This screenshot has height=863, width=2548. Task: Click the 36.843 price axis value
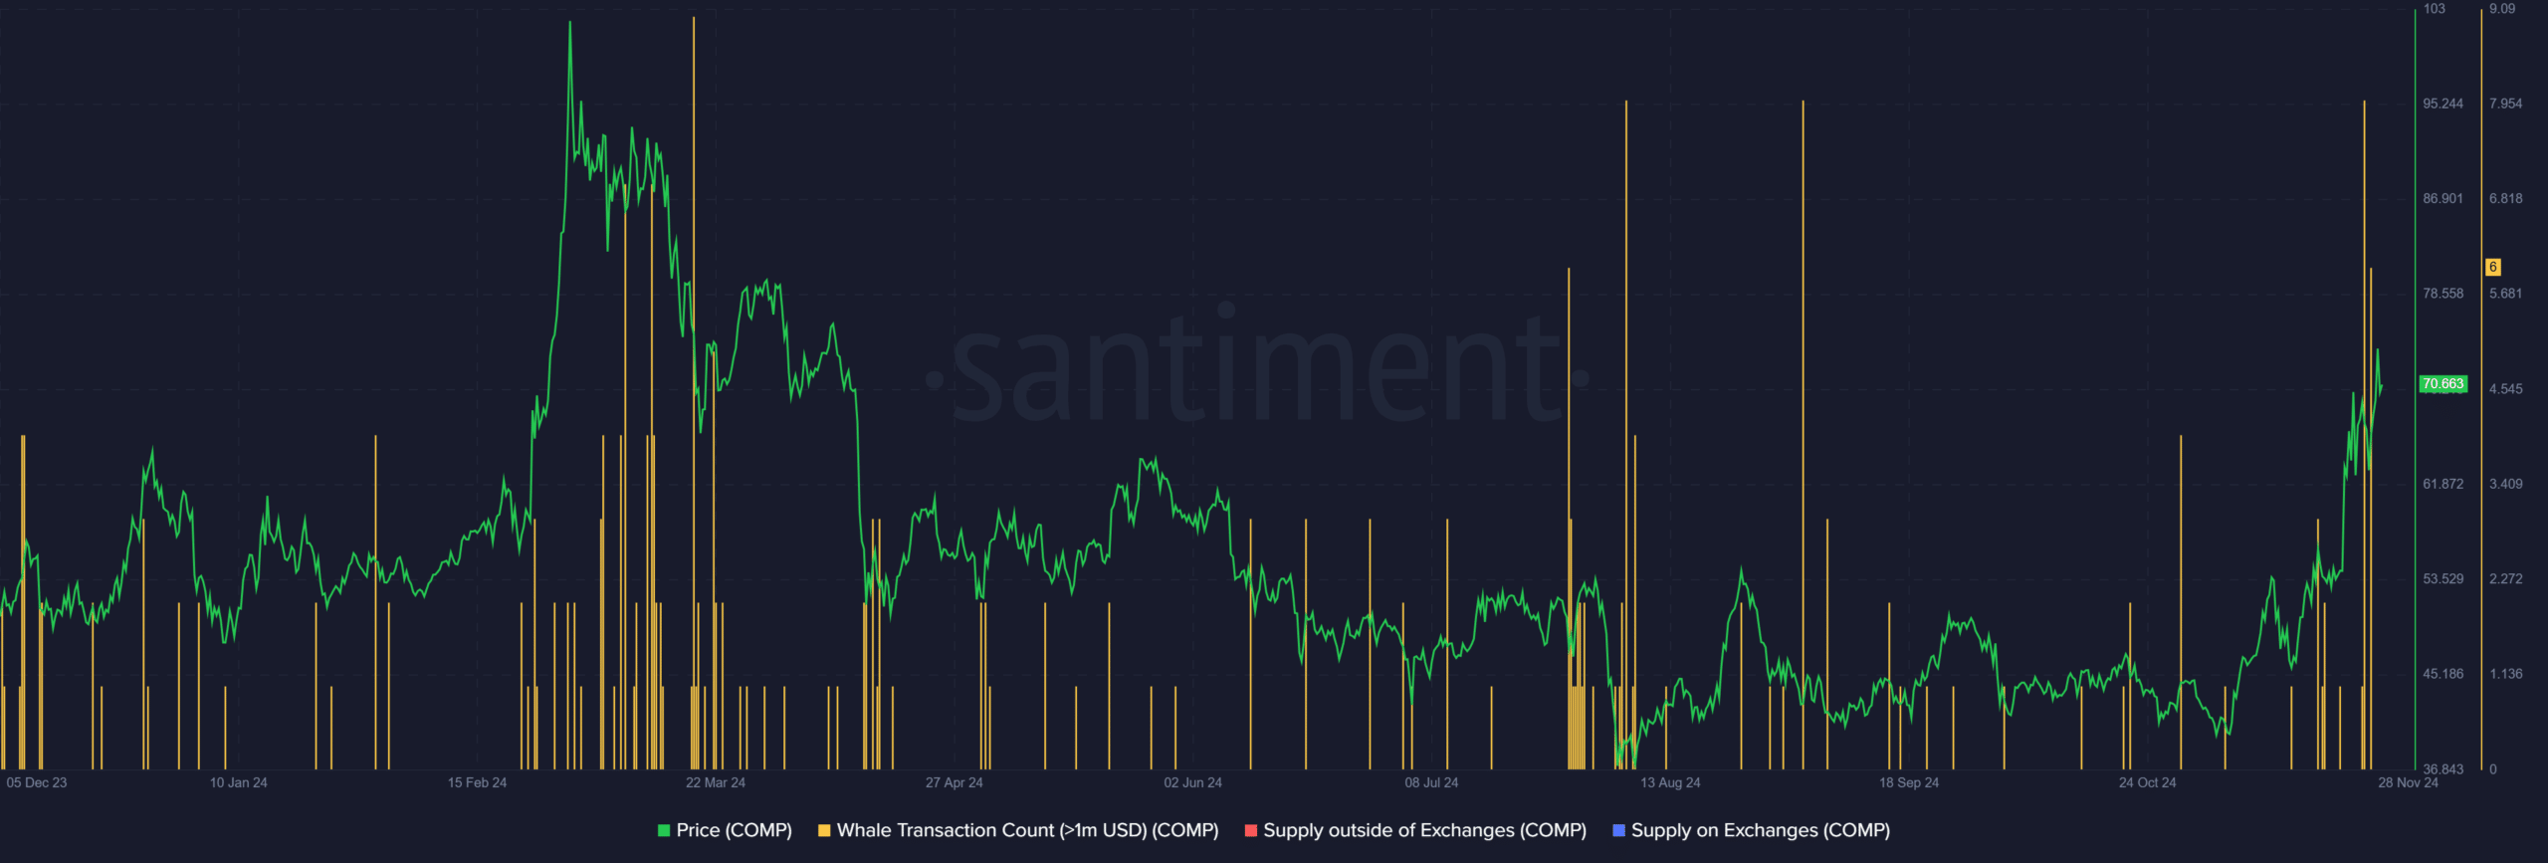[x=2443, y=769]
